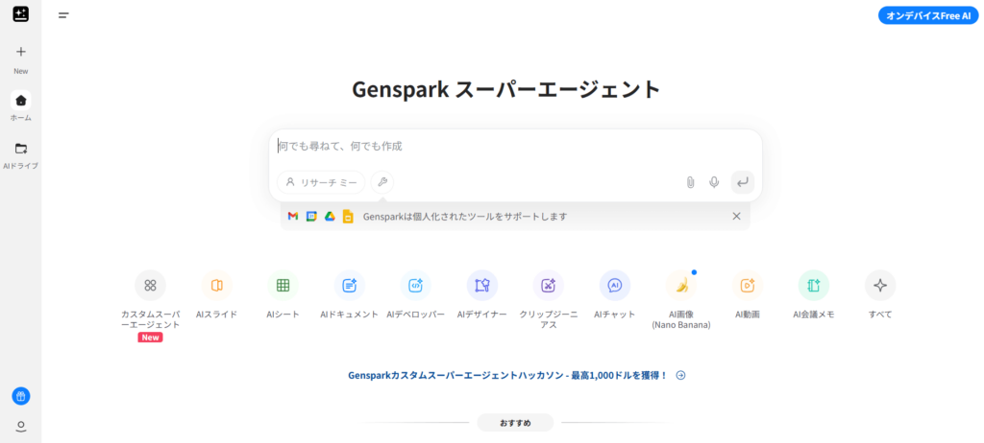The height and width of the screenshot is (443, 984).
Task: Select the AIデザイナー icon
Action: [x=481, y=285]
